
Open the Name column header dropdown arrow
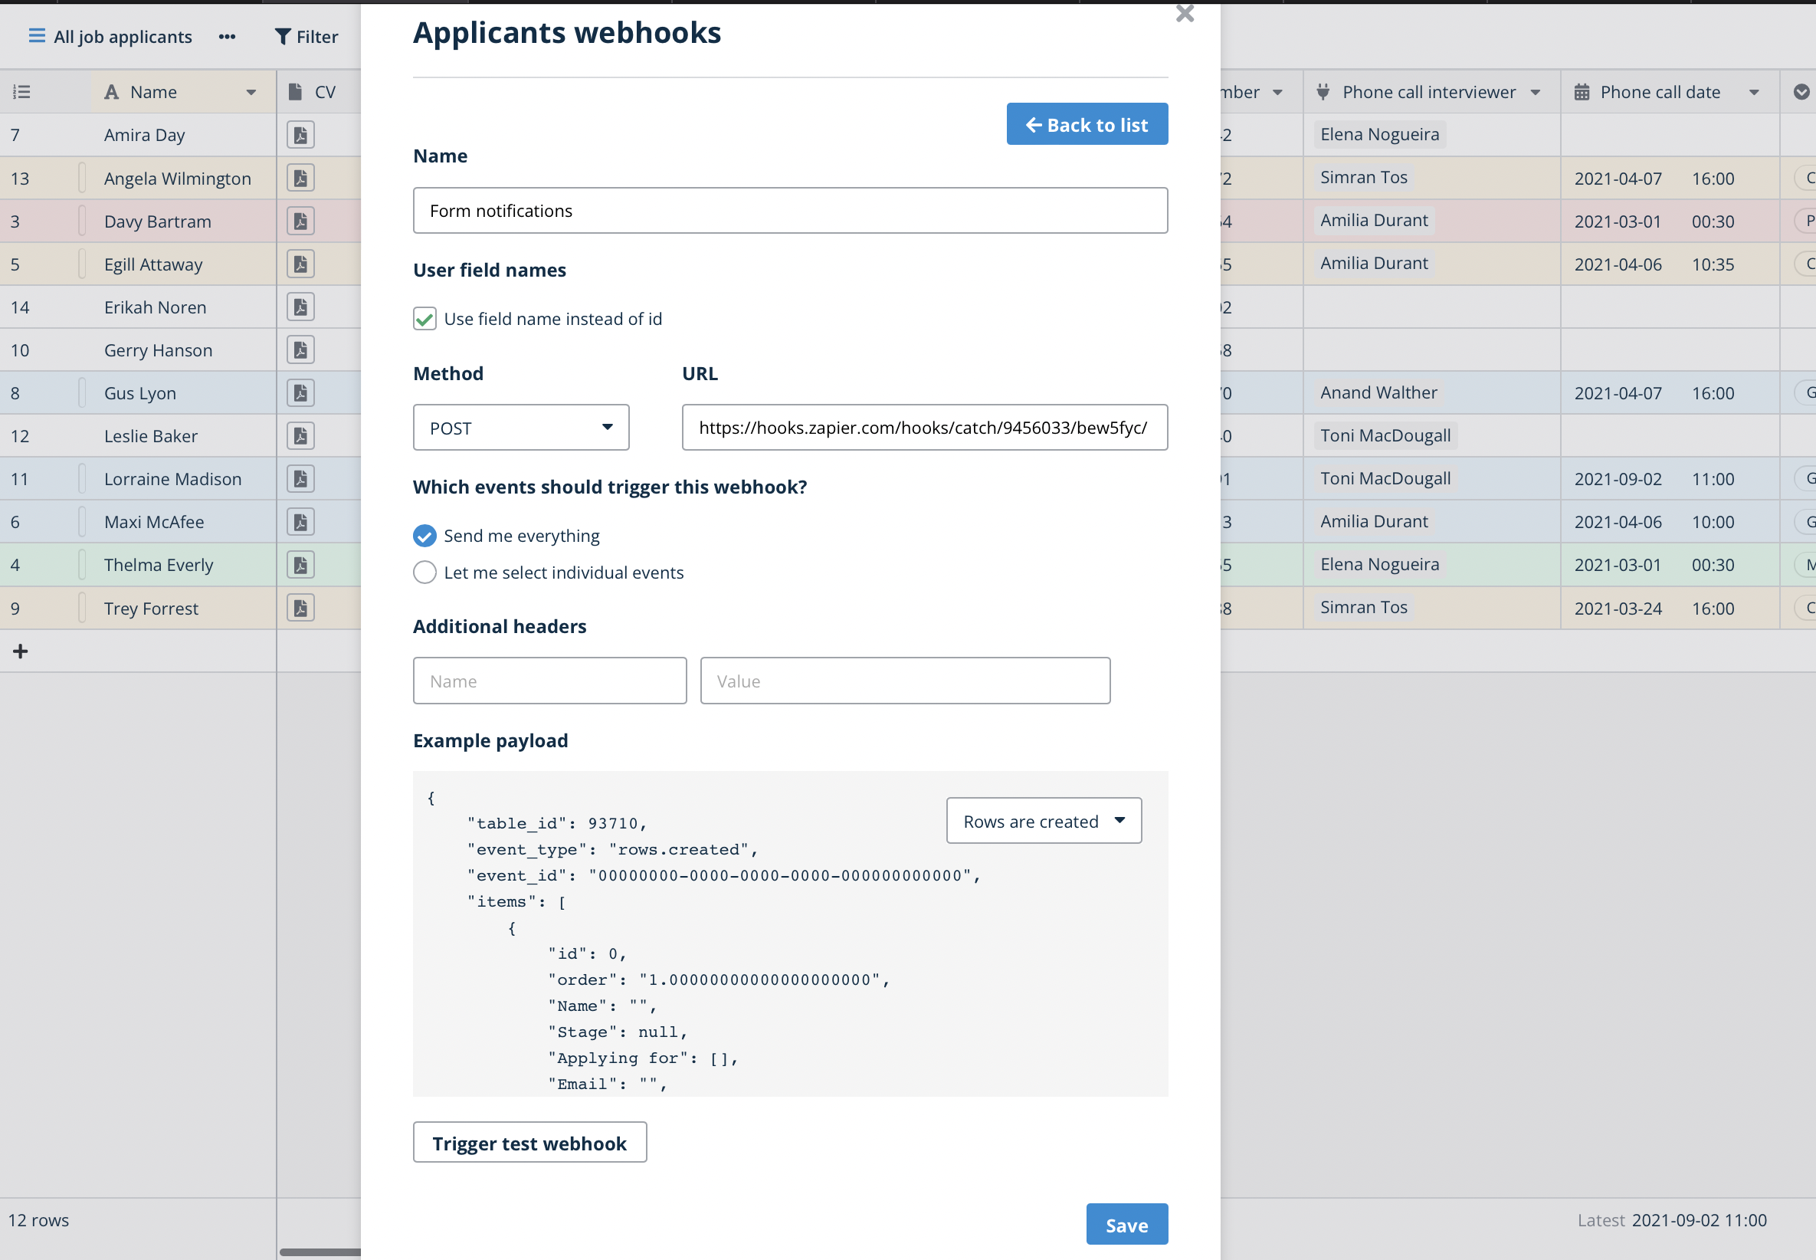pyautogui.click(x=251, y=93)
